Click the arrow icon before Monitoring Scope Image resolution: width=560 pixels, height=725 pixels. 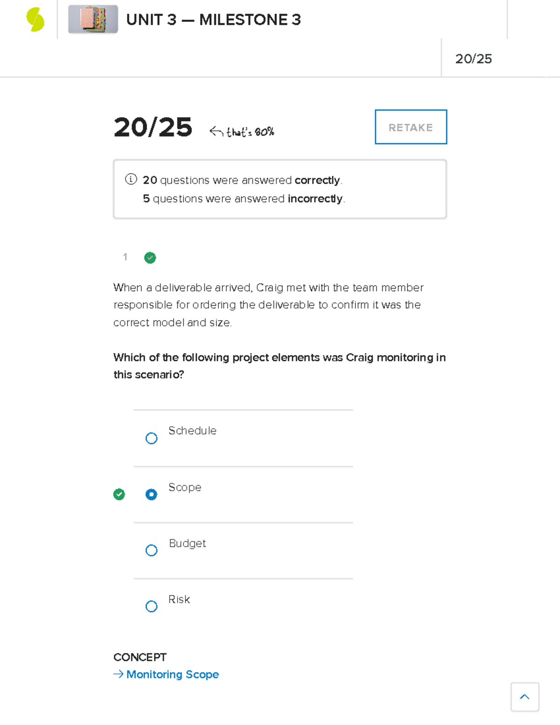[x=118, y=674]
